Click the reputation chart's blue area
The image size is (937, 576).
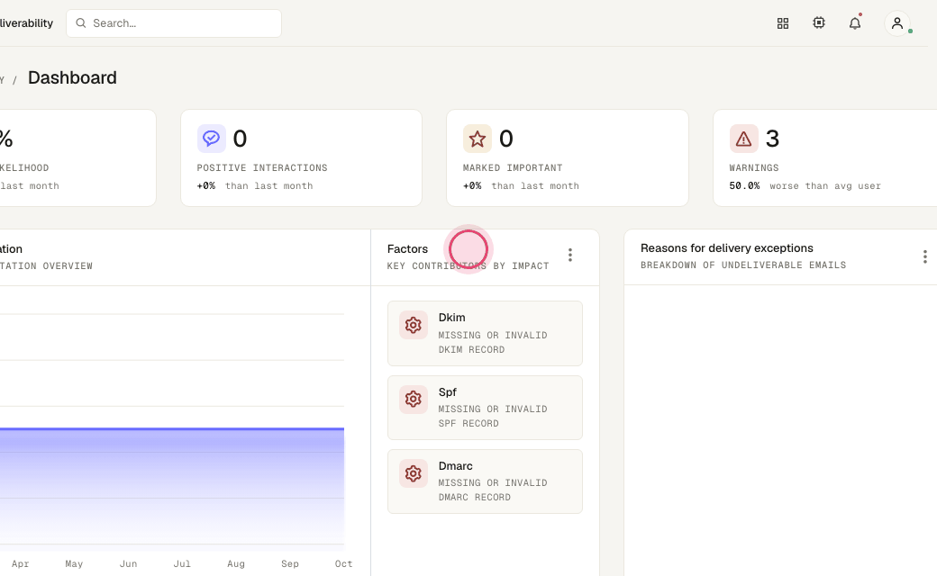pyautogui.click(x=172, y=487)
